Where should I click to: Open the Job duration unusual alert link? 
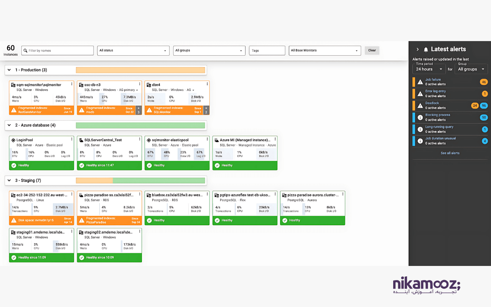[x=440, y=138]
